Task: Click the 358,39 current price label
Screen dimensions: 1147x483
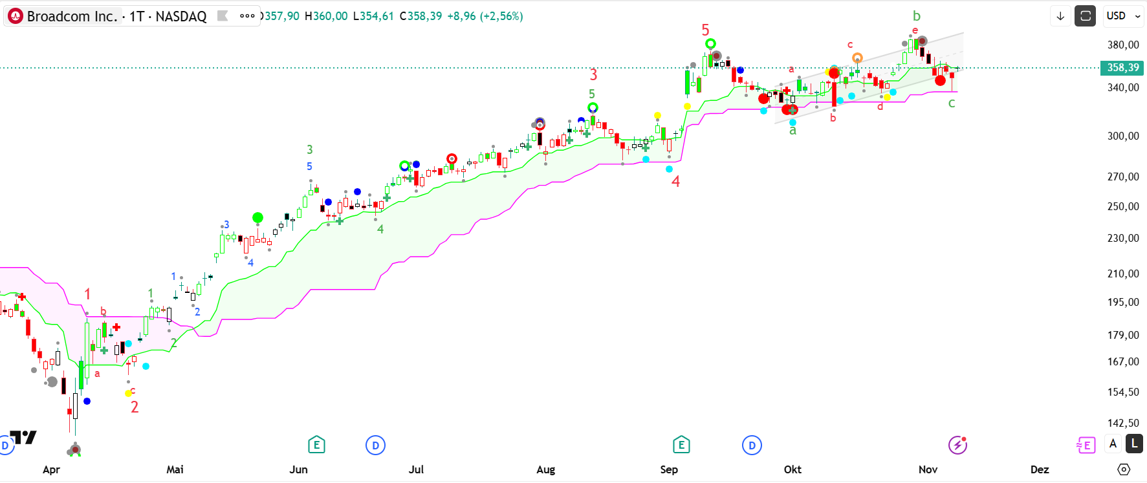Action: point(1122,68)
